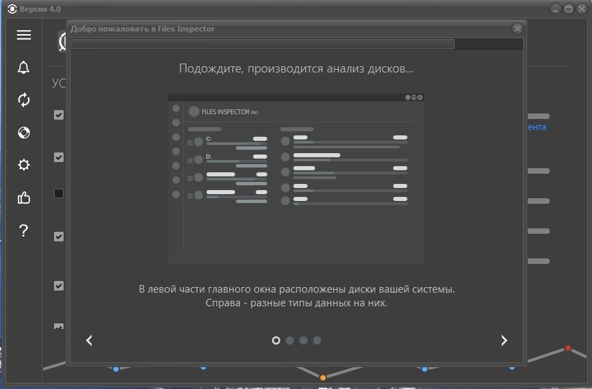Toggle the fourth checkbox in background list
Image resolution: width=592 pixels, height=389 pixels.
pos(59,237)
